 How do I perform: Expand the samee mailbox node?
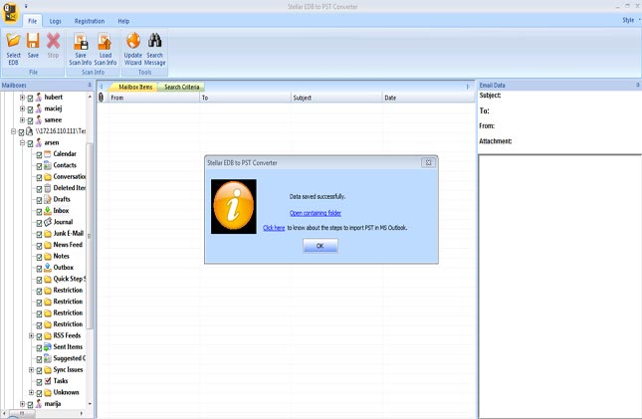tap(22, 120)
